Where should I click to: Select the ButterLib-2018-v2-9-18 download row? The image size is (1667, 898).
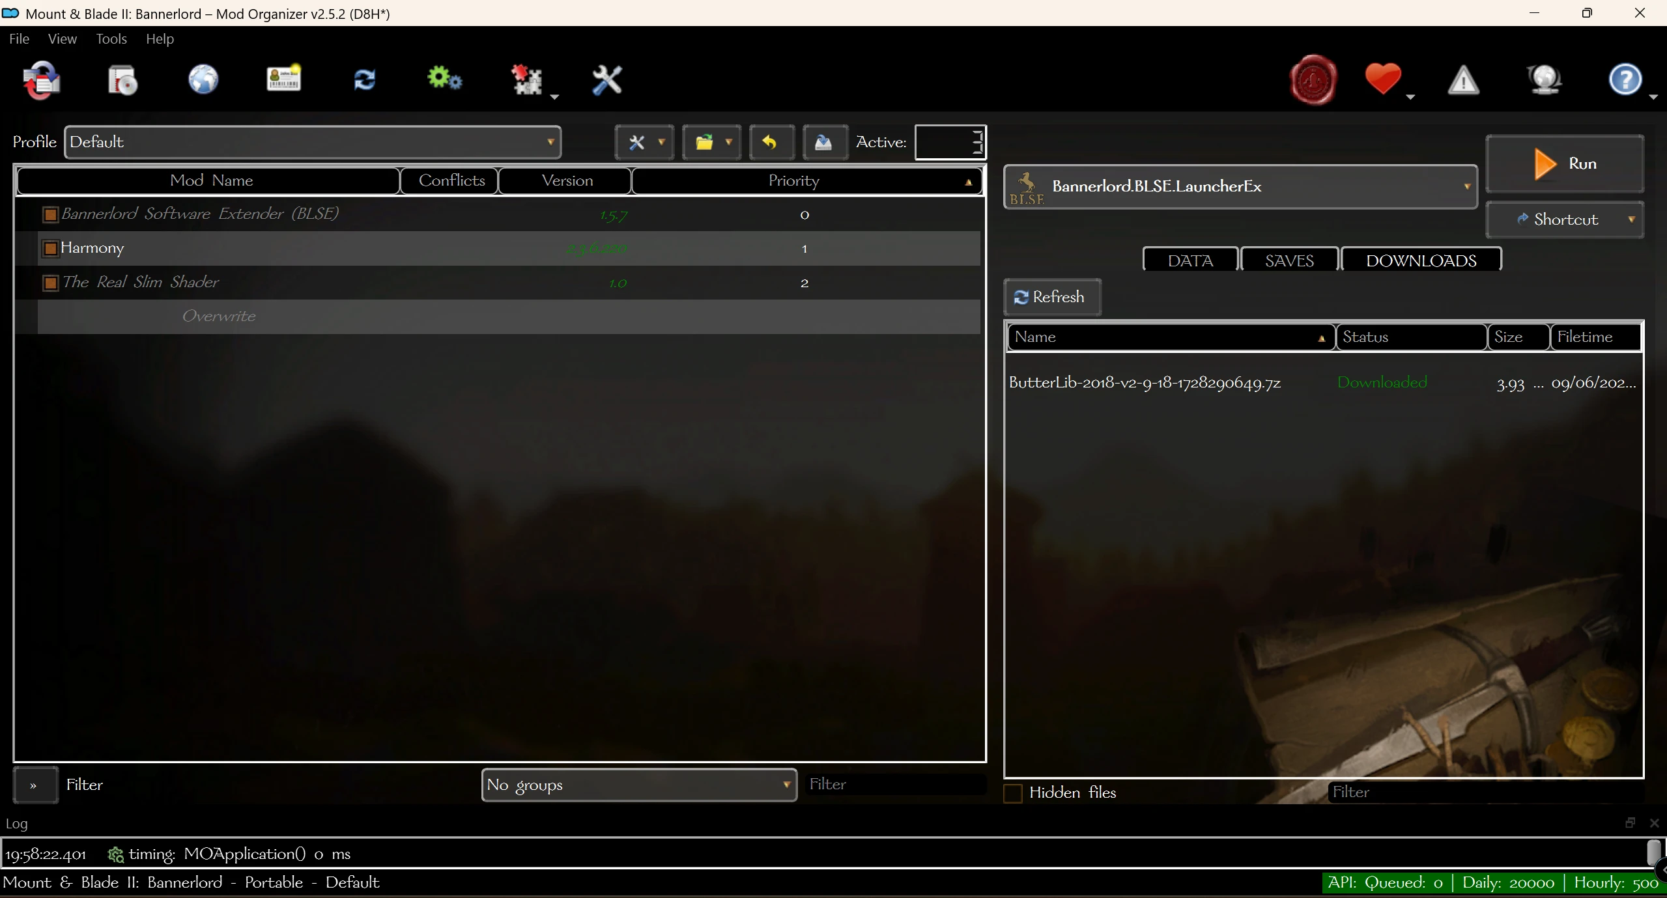(1322, 383)
